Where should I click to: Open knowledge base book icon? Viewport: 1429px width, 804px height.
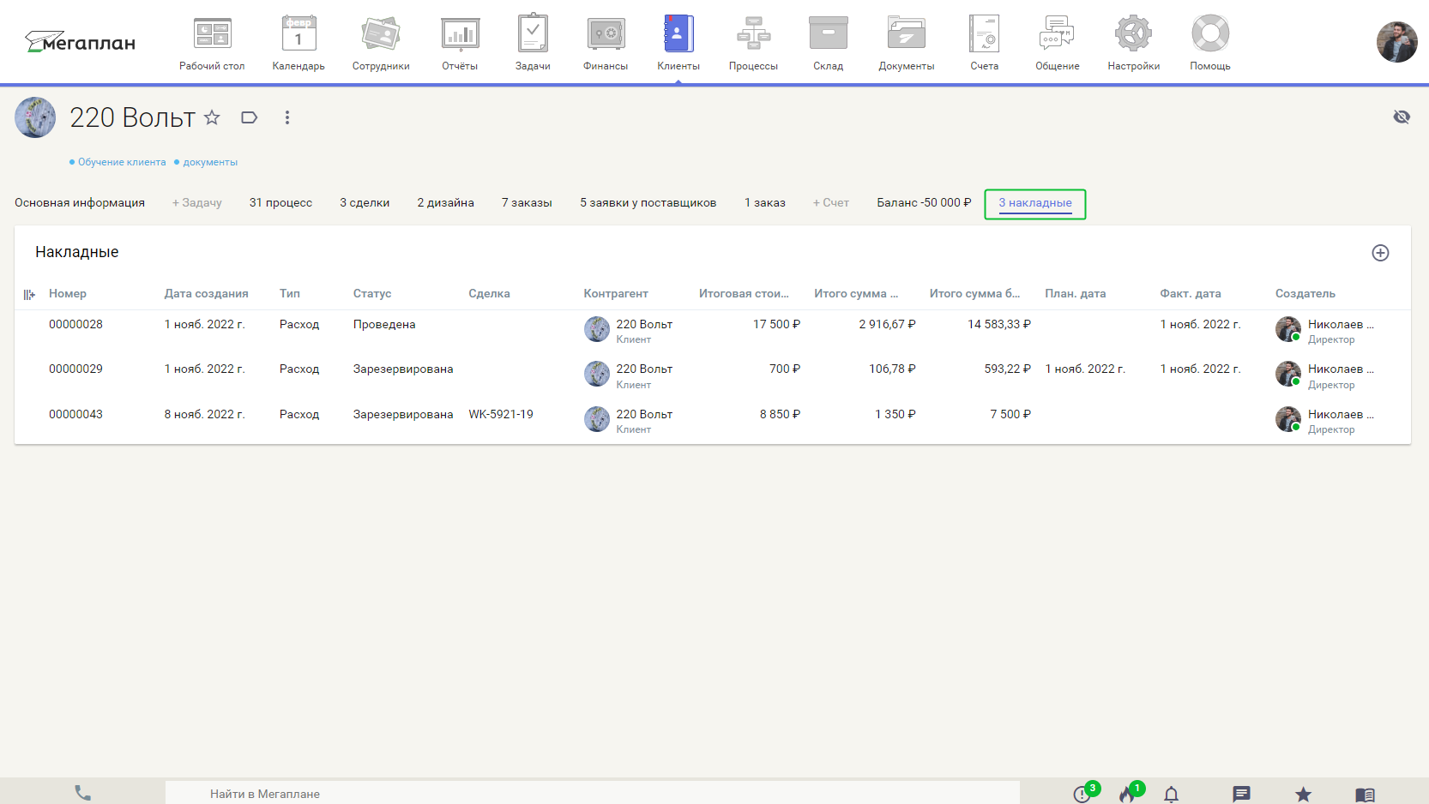(x=1365, y=795)
